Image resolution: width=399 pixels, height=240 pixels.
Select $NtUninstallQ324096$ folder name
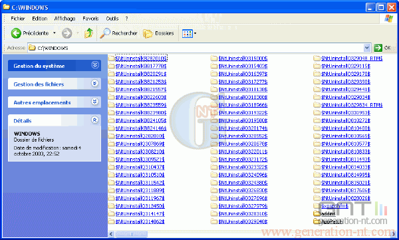click(x=243, y=175)
